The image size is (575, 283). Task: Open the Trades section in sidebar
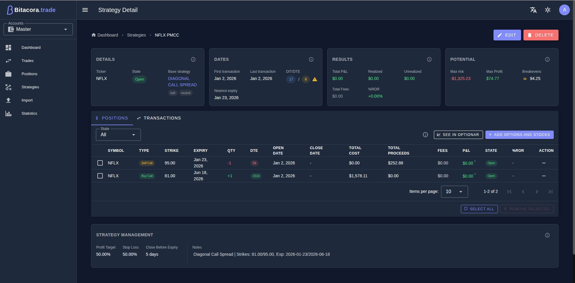click(27, 60)
